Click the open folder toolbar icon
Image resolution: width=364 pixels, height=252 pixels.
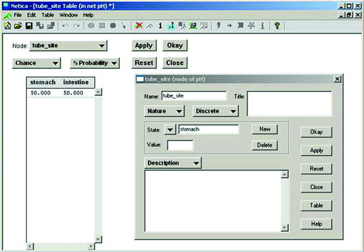click(18, 26)
